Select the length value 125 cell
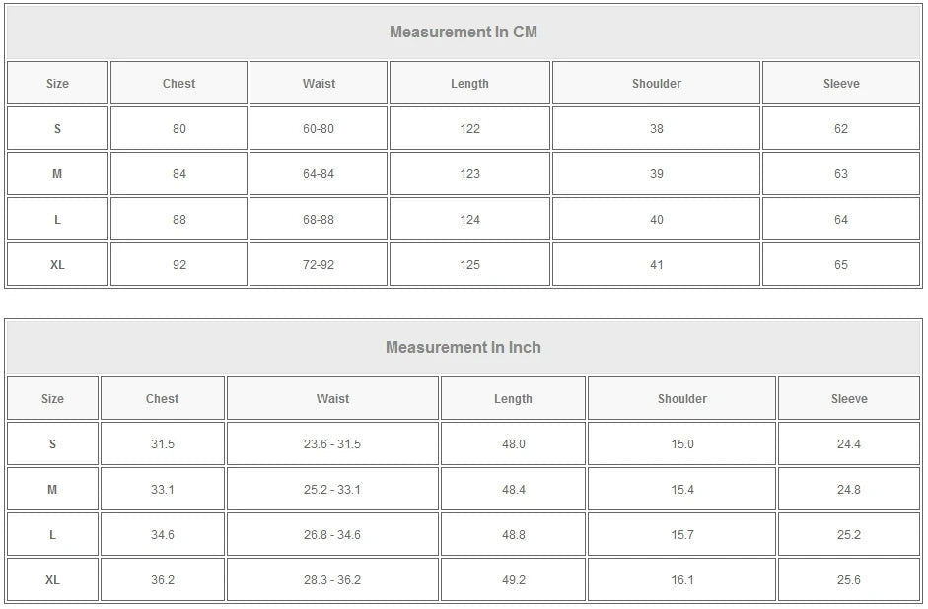This screenshot has height=609, width=928. pos(469,265)
